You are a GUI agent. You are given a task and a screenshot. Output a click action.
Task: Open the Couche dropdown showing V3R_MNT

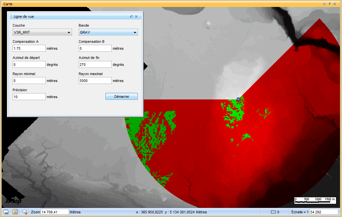pyautogui.click(x=42, y=32)
